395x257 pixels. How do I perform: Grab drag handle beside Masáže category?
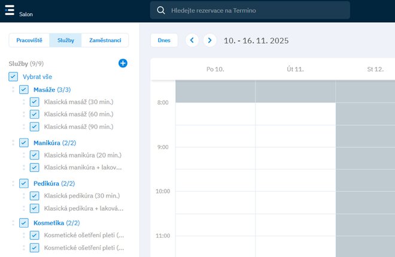(13, 89)
